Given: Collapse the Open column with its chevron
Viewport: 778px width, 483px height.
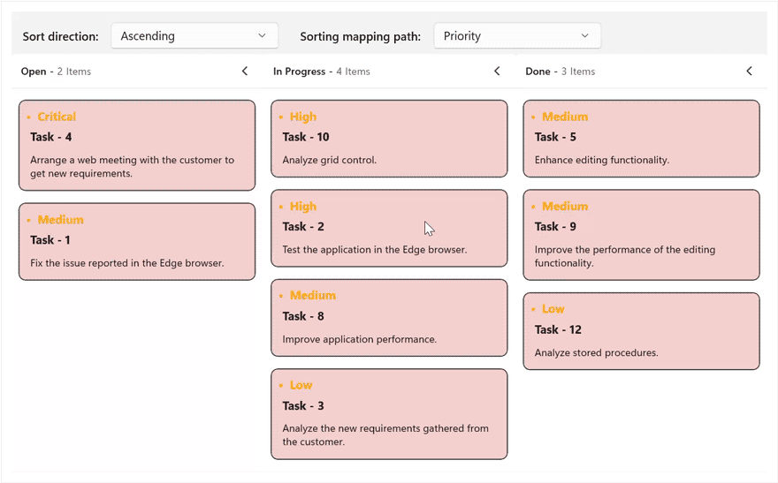Looking at the screenshot, I should click(245, 71).
